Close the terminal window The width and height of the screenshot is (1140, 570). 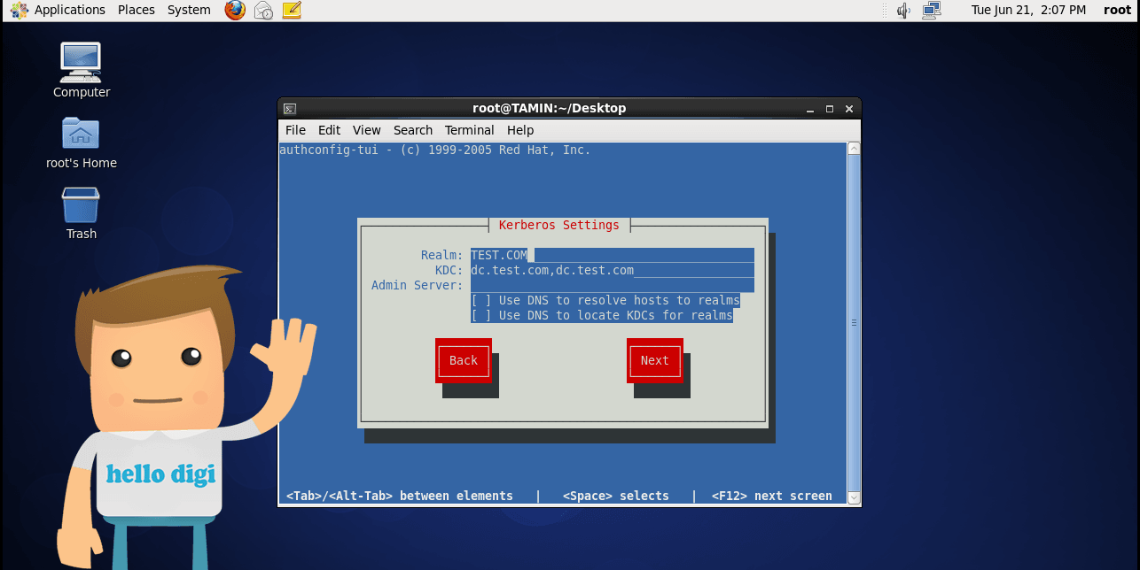(849, 109)
